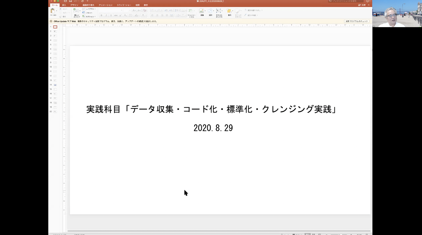Open the レイアウト layout dropdown
Screen dimensions: 422x235
coord(89,9)
